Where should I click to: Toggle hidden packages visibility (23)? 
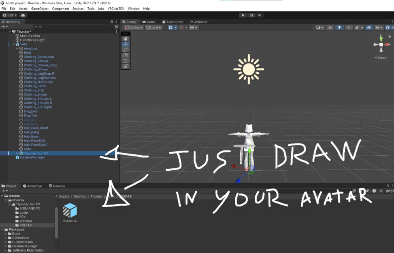click(x=390, y=191)
